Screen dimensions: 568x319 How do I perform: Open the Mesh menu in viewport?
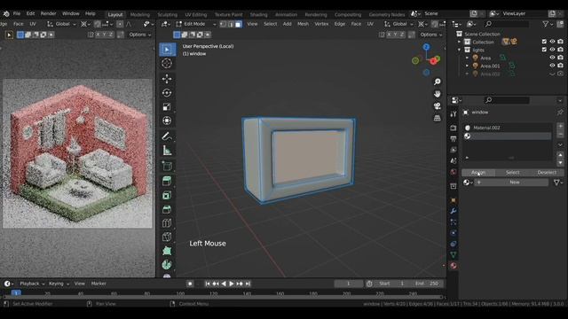coord(303,24)
